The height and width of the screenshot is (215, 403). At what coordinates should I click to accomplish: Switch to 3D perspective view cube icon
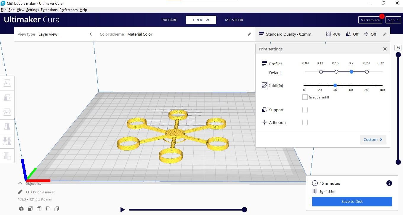point(21,209)
